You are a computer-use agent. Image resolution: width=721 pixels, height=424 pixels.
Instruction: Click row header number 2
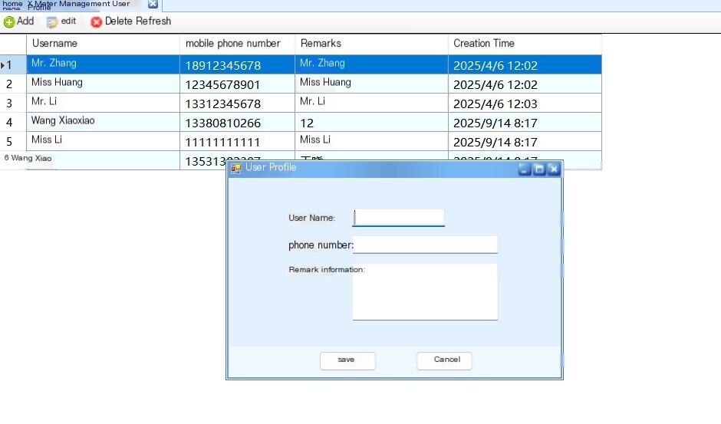13,84
